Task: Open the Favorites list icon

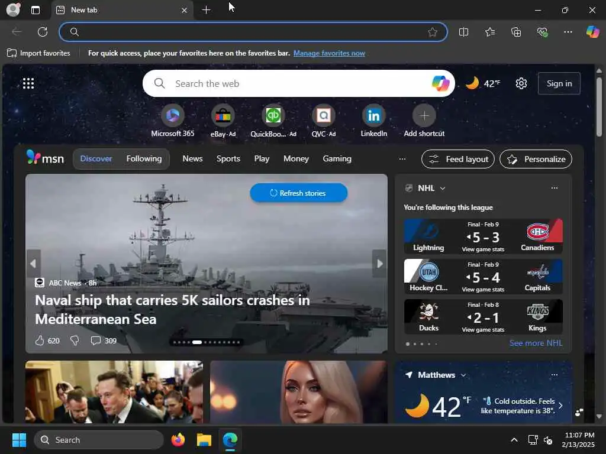Action: 489,32
